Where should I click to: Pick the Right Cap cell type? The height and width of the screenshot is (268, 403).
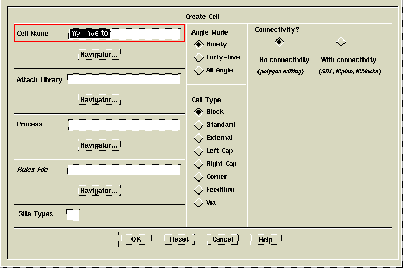[199, 164]
